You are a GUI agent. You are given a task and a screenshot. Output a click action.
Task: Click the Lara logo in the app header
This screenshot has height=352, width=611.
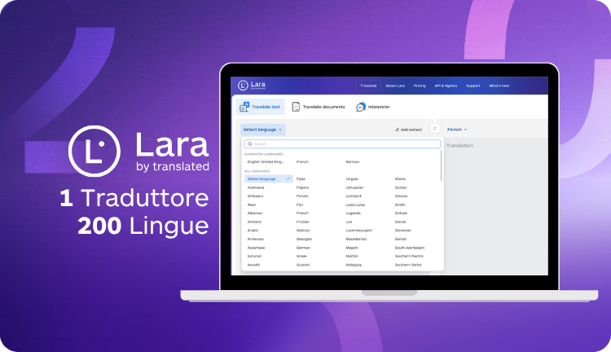pyautogui.click(x=252, y=85)
